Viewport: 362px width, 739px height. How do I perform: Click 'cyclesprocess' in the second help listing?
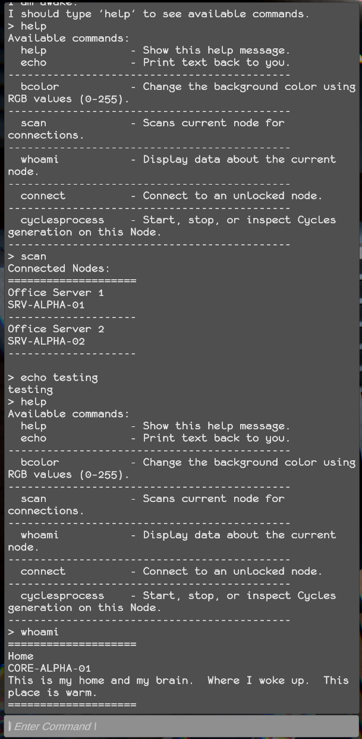(62, 595)
